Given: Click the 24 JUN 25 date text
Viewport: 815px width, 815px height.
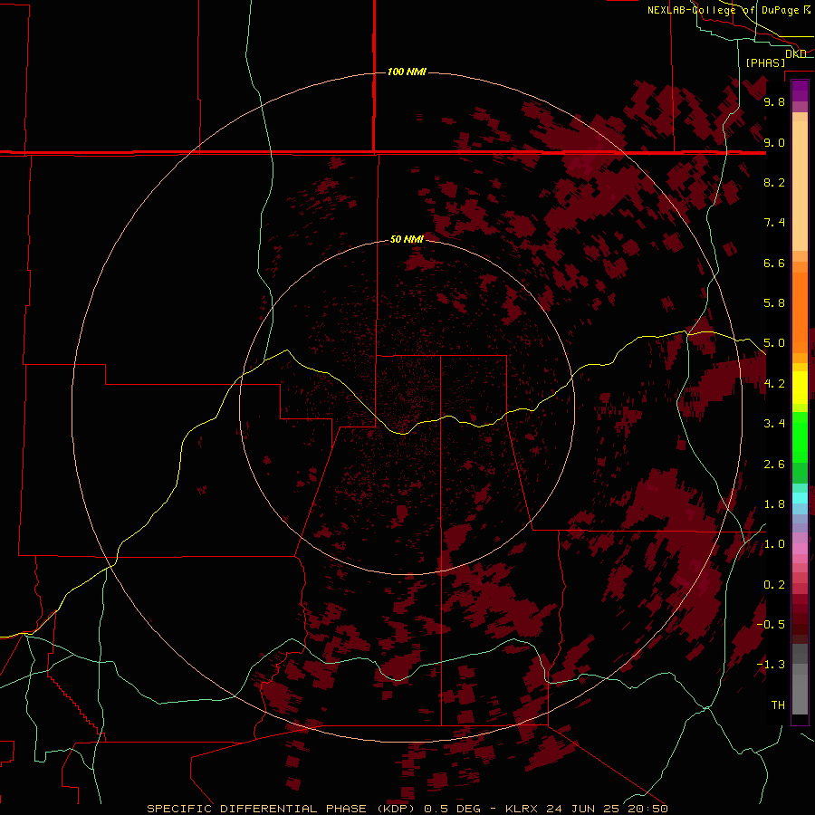Looking at the screenshot, I should click(583, 809).
